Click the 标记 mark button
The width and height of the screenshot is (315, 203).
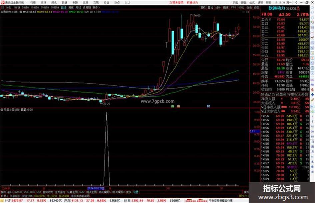tap(241, 7)
